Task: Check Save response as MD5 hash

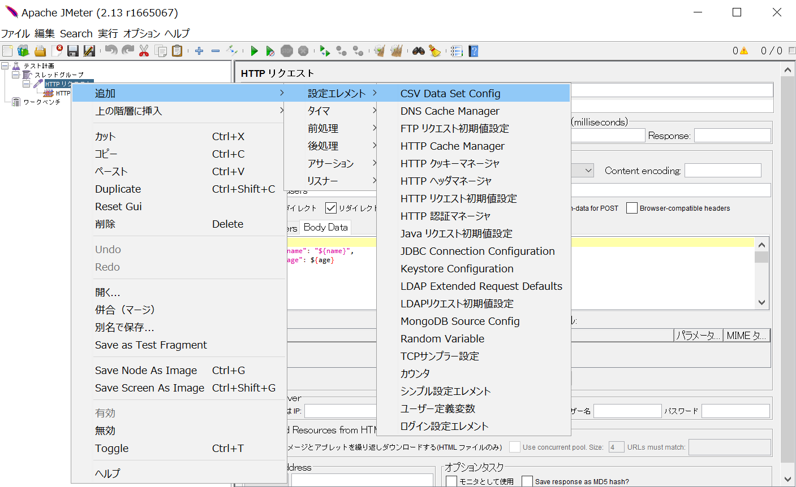Action: click(x=527, y=481)
